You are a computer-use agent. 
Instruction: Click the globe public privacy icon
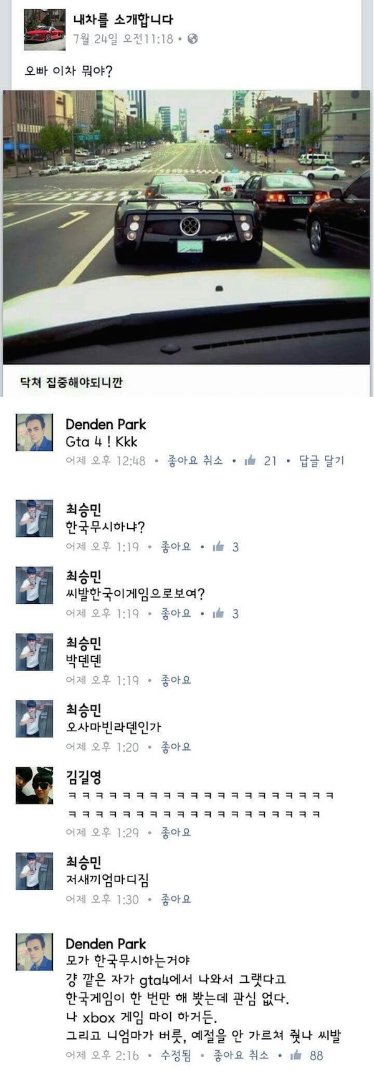pos(193,39)
